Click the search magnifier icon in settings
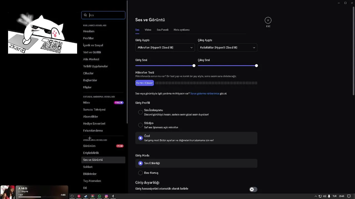This screenshot has width=355, height=199. click(85, 15)
